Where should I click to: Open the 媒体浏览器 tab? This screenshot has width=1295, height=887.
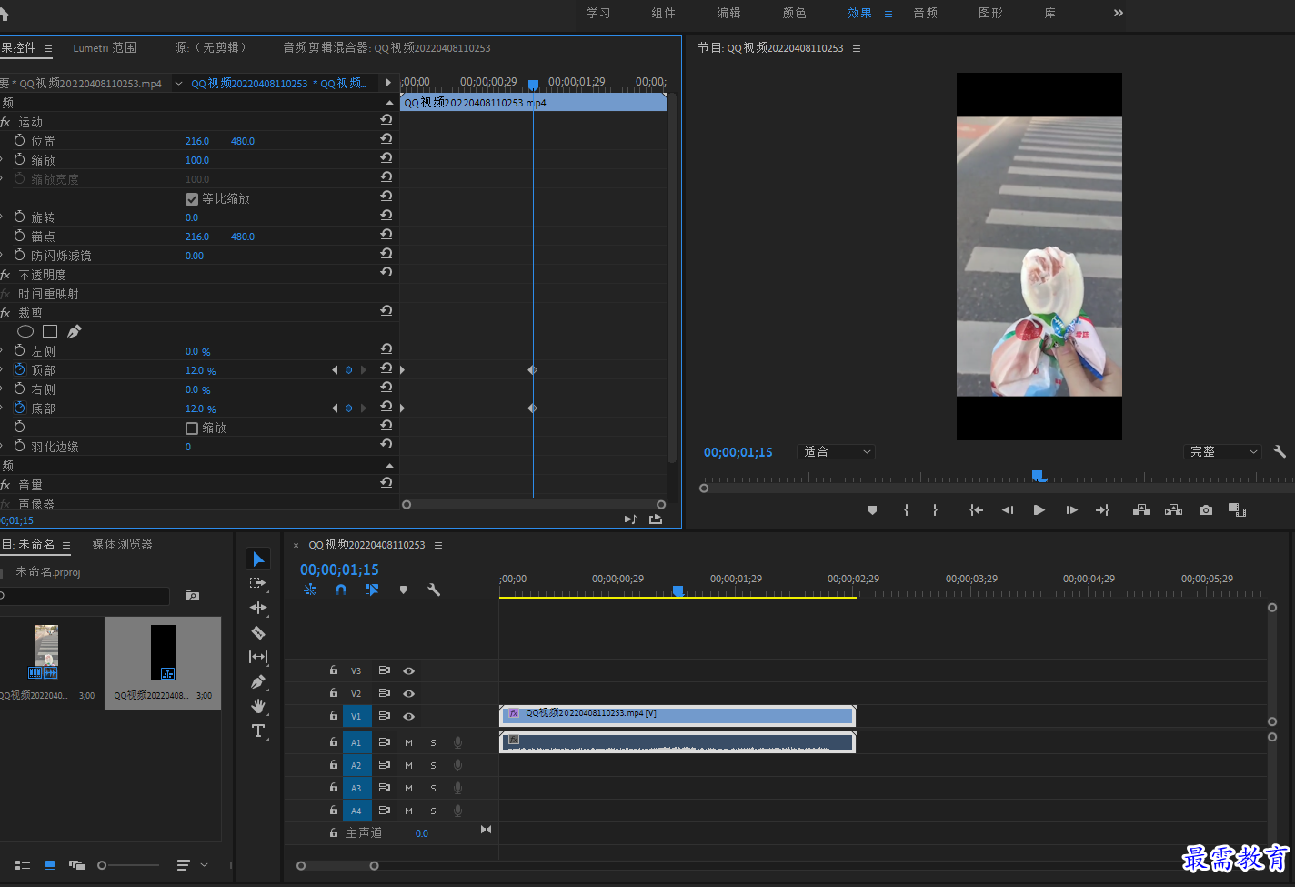[x=122, y=544]
